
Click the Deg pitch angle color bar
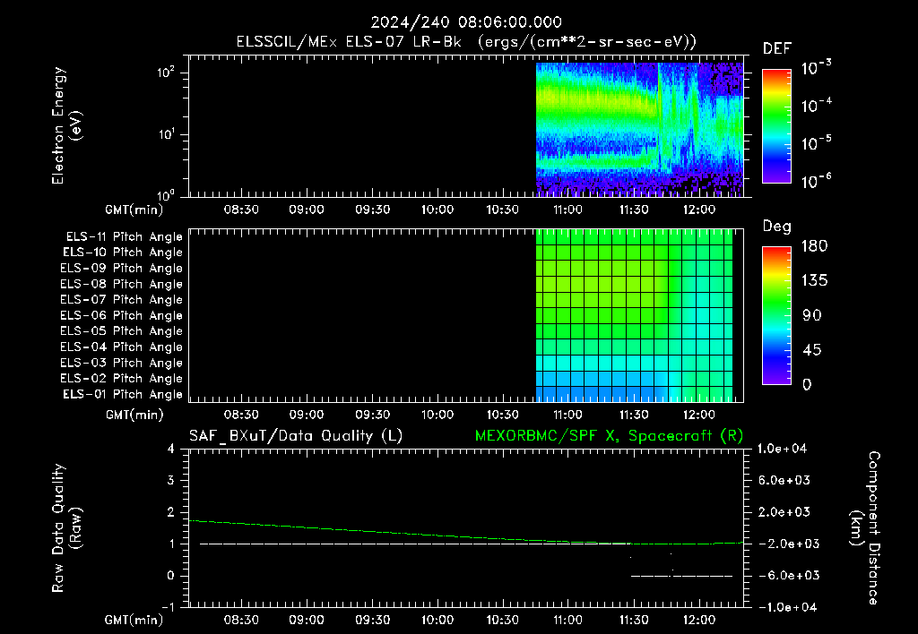tap(776, 316)
